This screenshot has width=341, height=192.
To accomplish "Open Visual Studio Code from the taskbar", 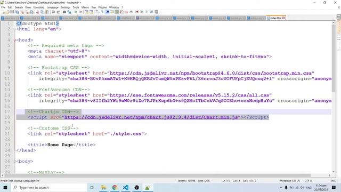I will (x=126, y=187).
